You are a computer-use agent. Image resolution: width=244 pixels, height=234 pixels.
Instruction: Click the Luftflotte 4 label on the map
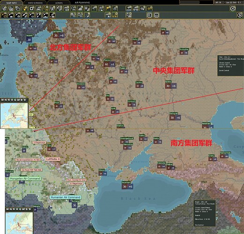pos(53,159)
